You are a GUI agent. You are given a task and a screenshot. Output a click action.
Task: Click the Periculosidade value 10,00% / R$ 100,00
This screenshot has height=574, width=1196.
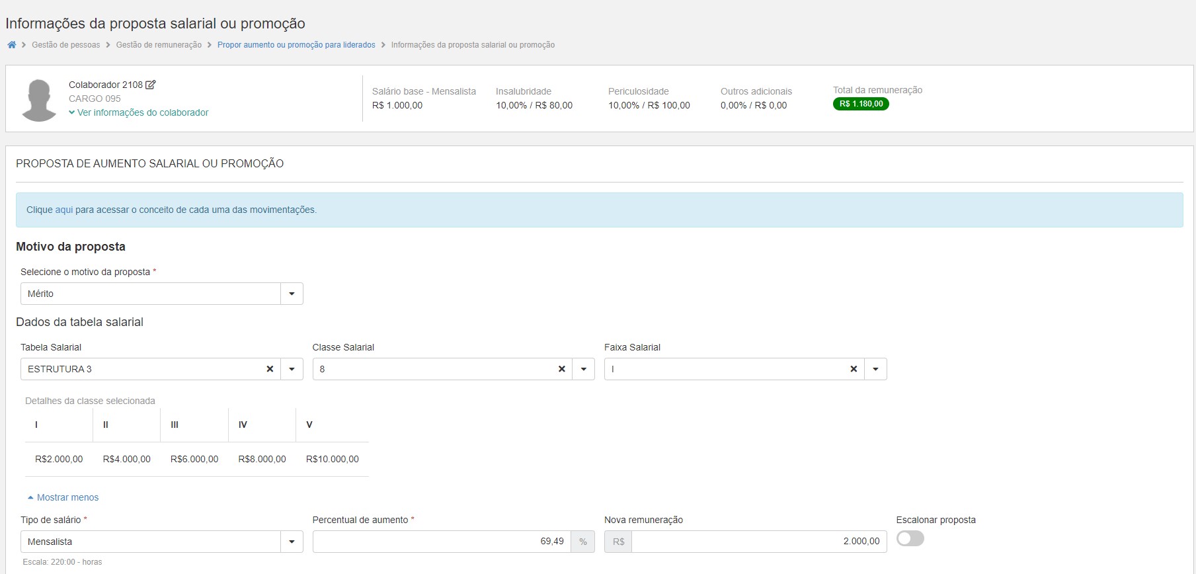649,105
